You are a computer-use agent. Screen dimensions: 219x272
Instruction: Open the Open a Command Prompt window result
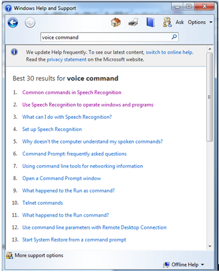[x=62, y=178]
